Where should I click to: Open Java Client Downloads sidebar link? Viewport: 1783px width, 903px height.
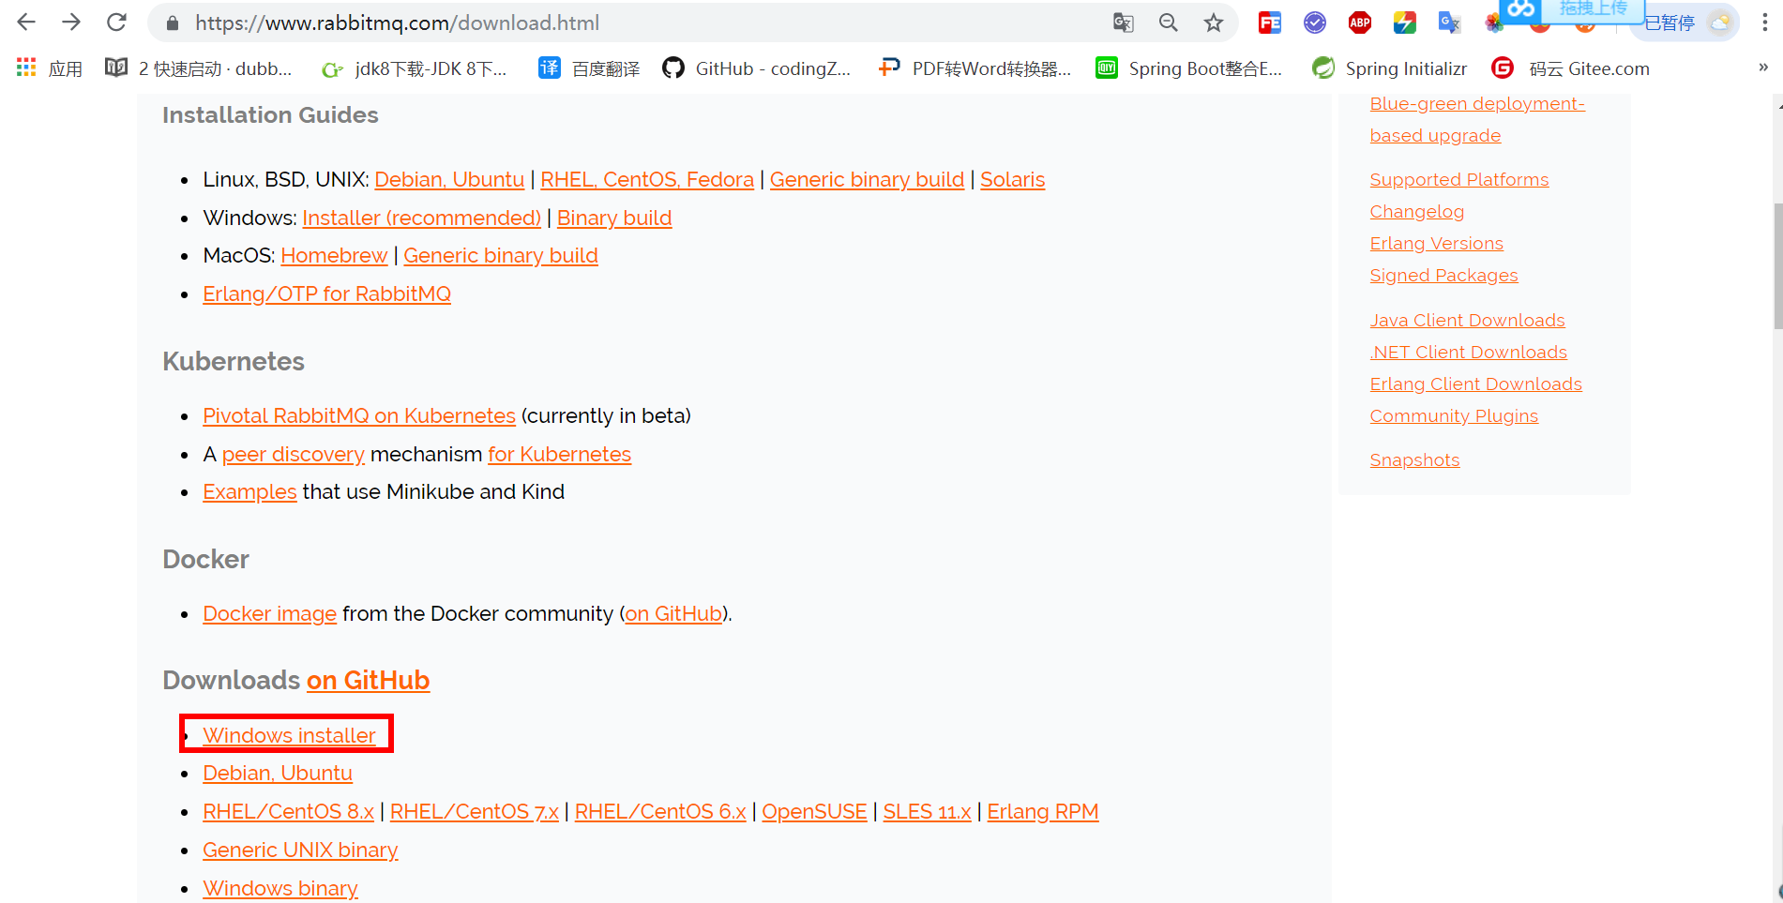point(1467,320)
